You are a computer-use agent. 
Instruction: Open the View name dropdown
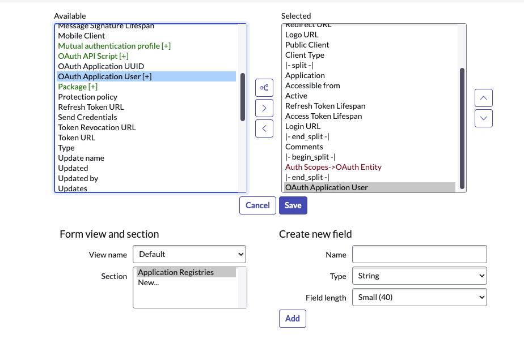coord(189,254)
